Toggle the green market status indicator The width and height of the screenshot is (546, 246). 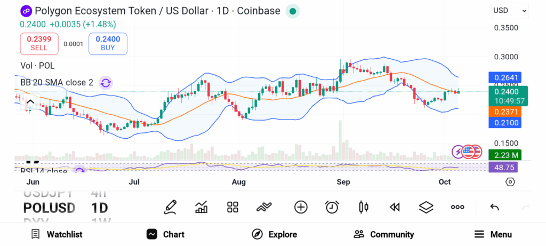coord(293,11)
